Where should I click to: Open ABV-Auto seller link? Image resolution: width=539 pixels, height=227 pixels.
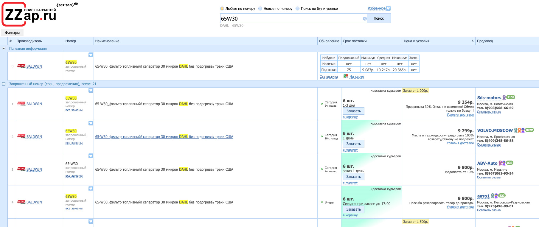click(x=487, y=163)
